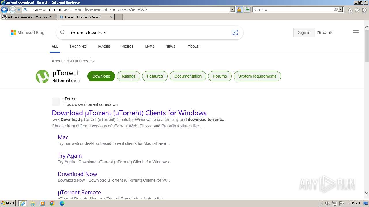Expand the address bar autocomplete dropdown

tap(233, 10)
